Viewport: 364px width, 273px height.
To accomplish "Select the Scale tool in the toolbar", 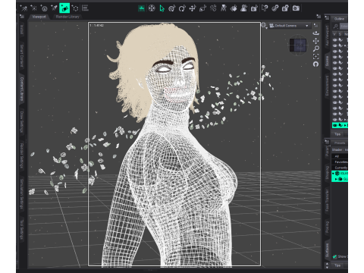I will 202,8.
